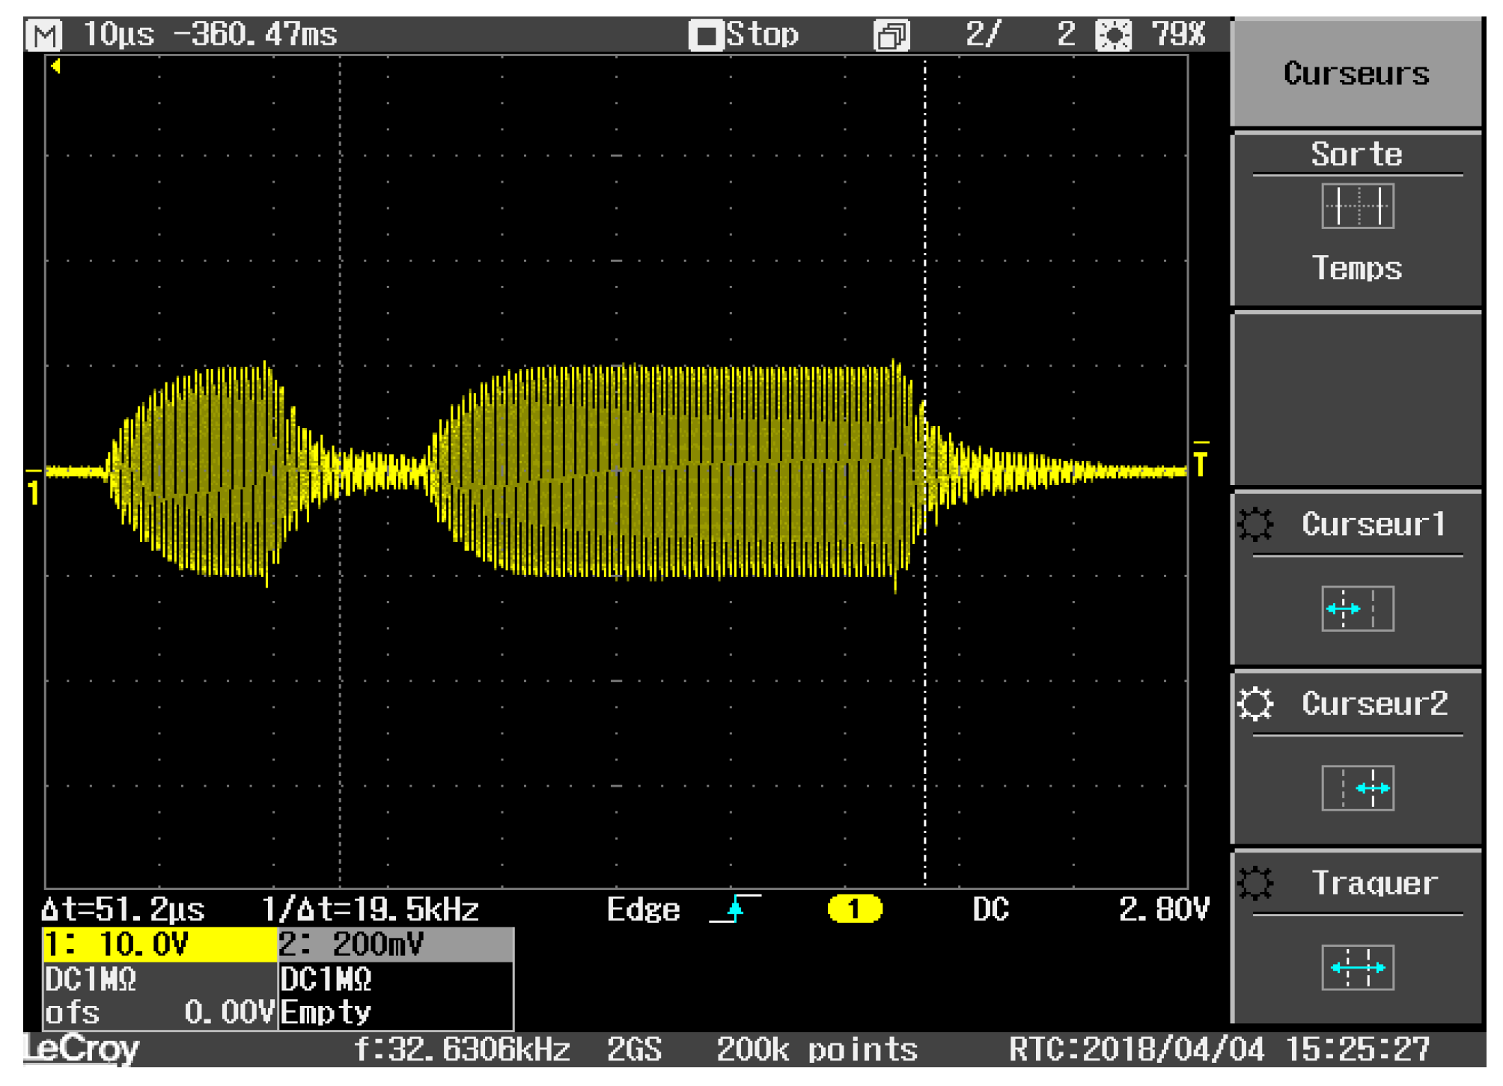This screenshot has width=1503, height=1086.
Task: Click the trigger slope Edge icon
Action: 734,909
